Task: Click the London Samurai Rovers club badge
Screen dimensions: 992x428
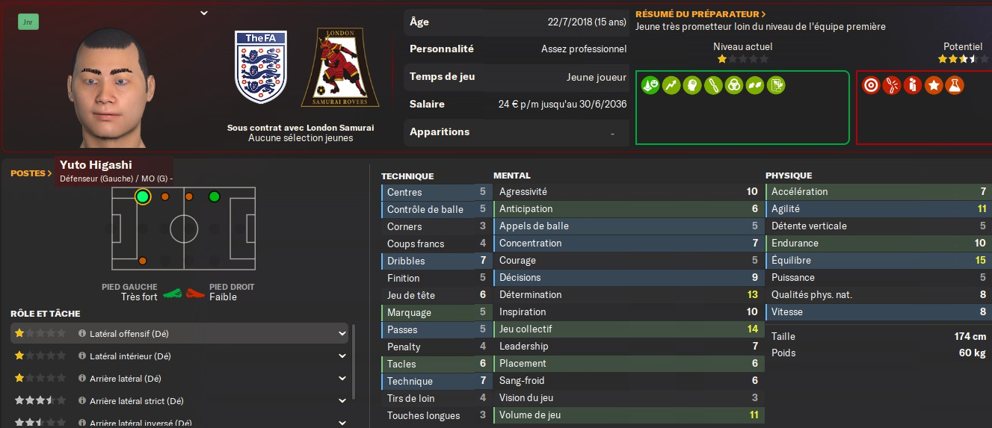Action: tap(340, 68)
